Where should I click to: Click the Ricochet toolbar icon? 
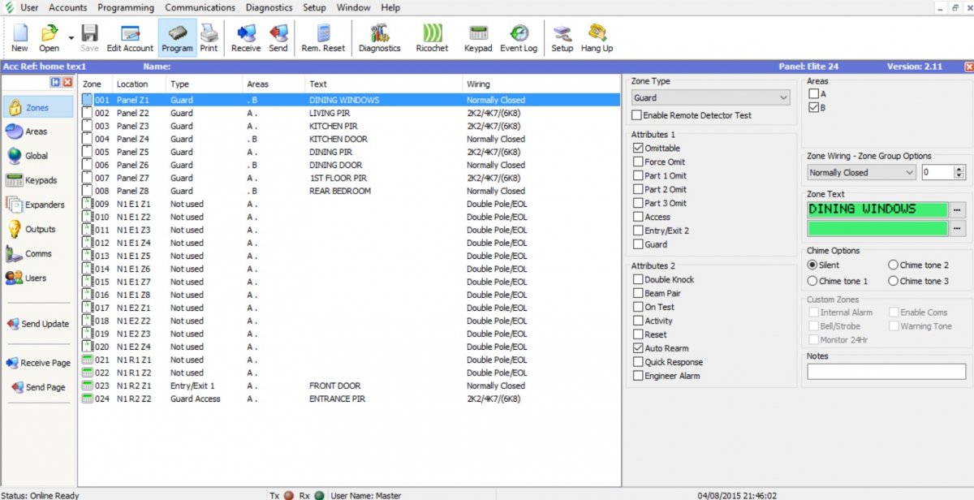tap(432, 38)
